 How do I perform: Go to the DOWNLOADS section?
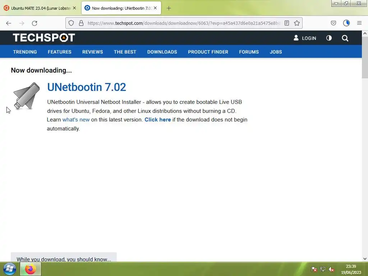[x=162, y=52]
